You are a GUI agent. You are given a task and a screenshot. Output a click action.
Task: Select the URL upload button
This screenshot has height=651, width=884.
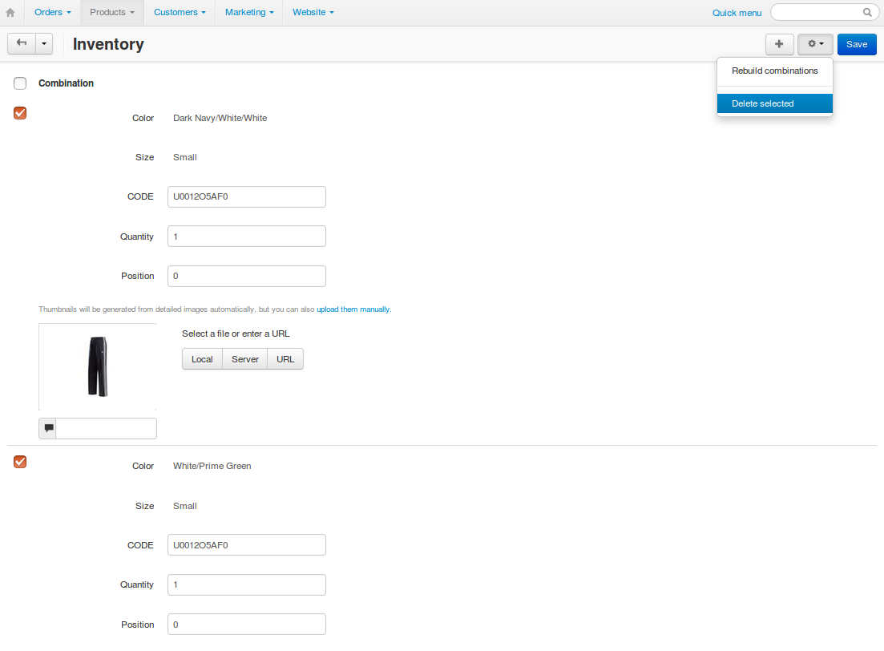coord(285,359)
